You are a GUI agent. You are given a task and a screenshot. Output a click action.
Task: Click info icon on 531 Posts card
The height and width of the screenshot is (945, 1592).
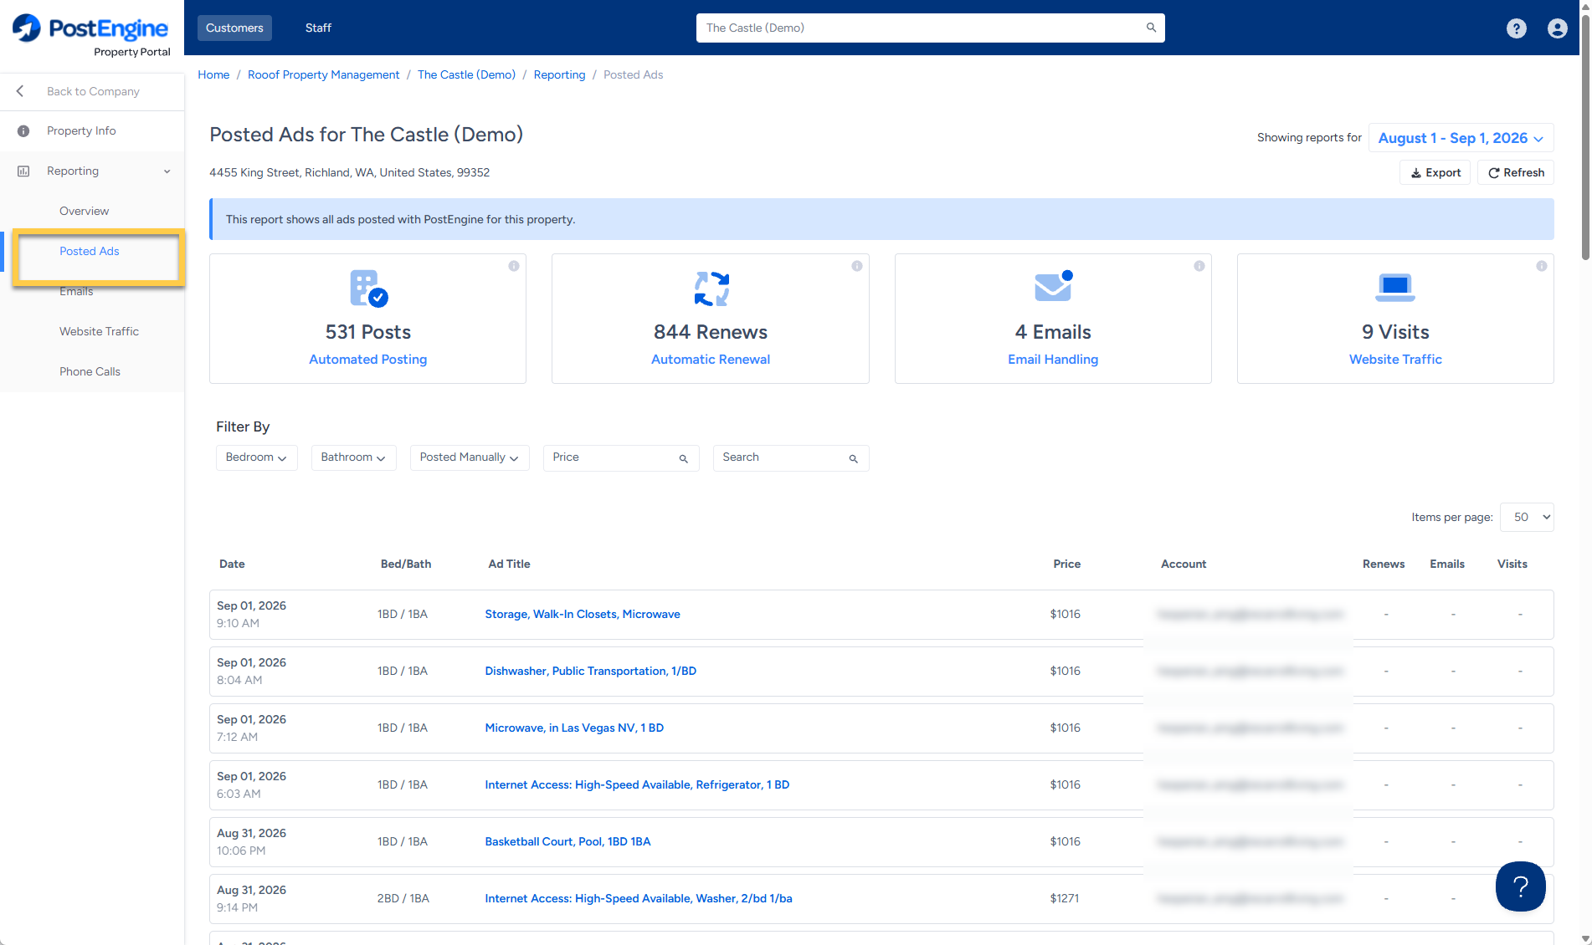click(514, 266)
